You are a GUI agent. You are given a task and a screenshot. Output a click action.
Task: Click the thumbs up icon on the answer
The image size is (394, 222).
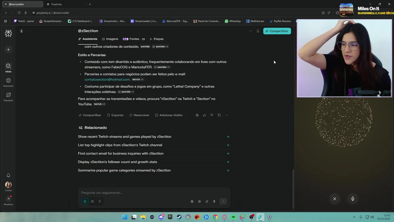(x=204, y=115)
